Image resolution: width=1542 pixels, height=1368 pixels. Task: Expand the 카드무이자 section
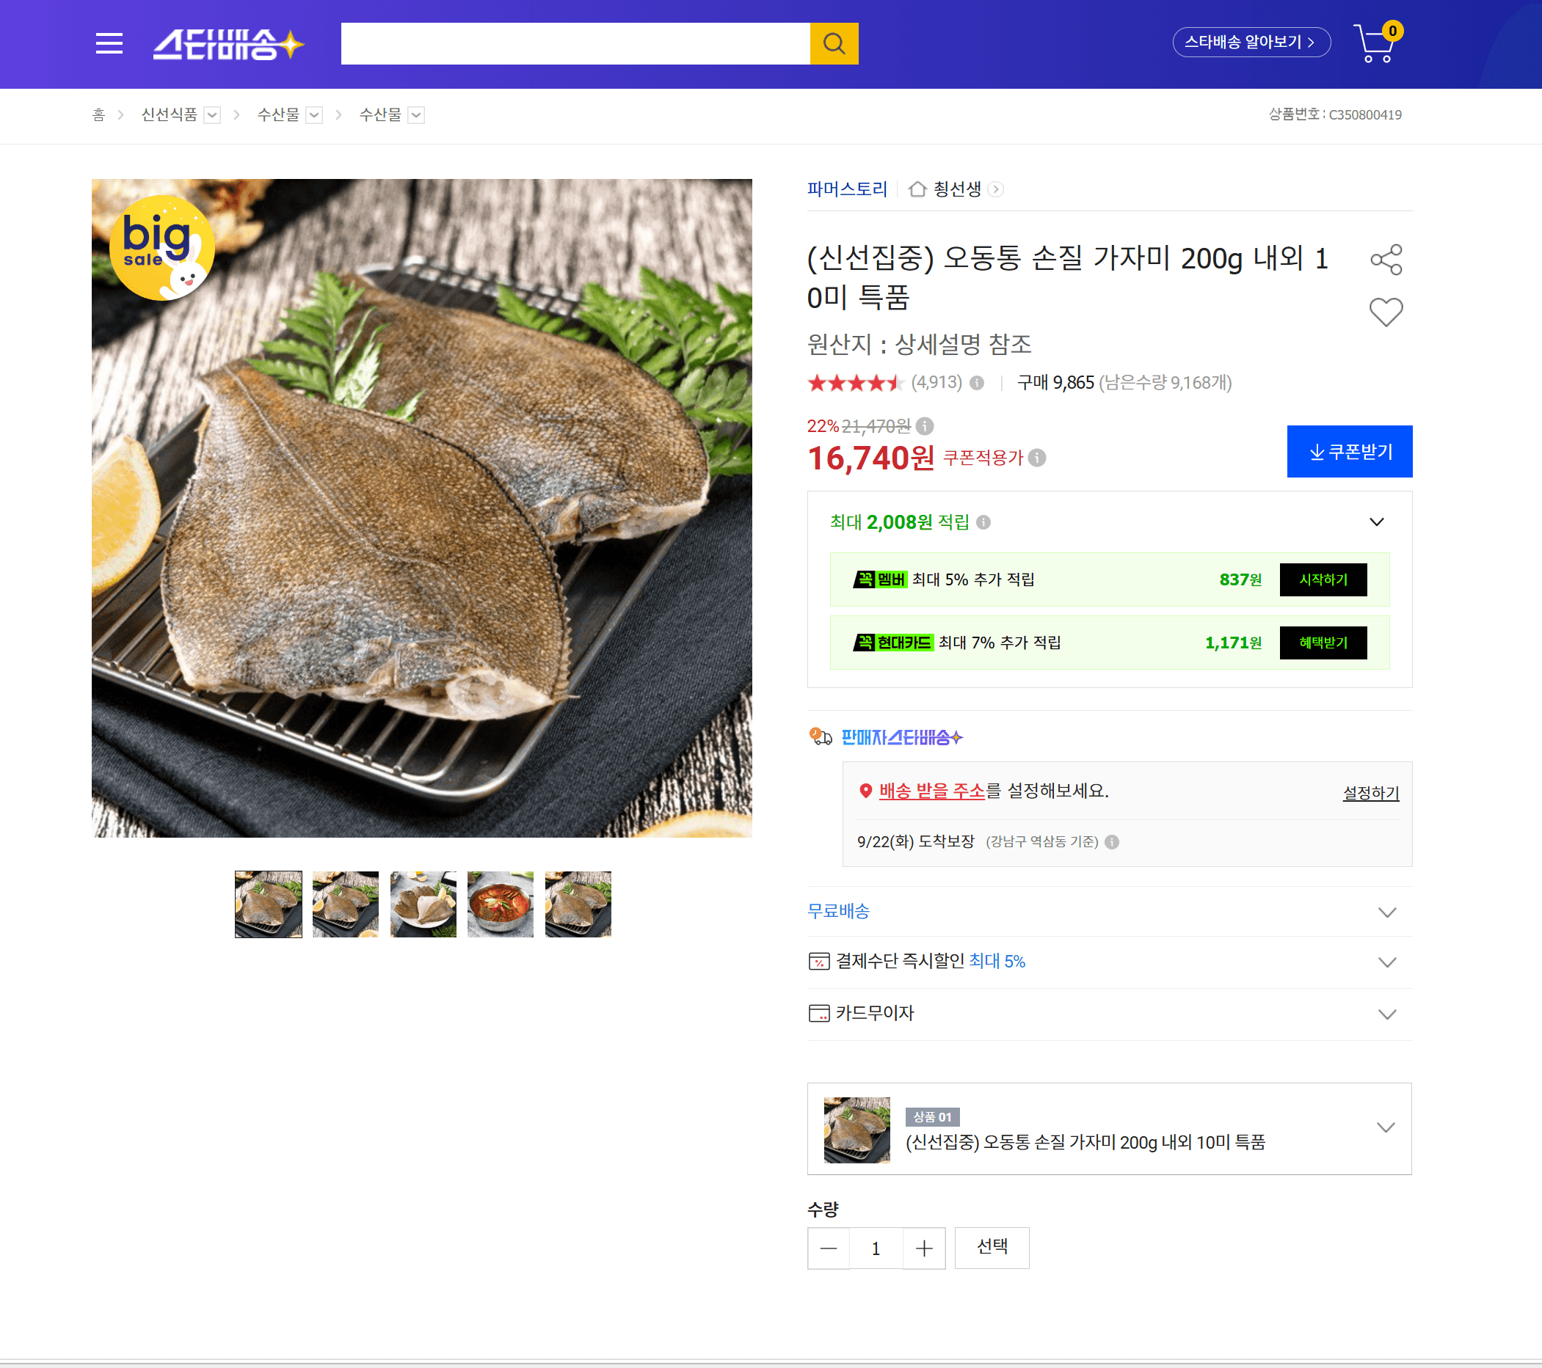click(x=1386, y=1014)
